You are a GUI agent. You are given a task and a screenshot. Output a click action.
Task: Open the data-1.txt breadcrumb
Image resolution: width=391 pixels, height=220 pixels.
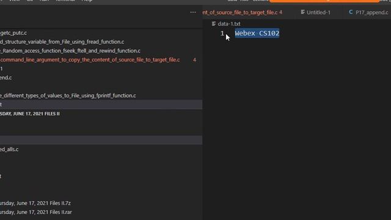tap(229, 24)
